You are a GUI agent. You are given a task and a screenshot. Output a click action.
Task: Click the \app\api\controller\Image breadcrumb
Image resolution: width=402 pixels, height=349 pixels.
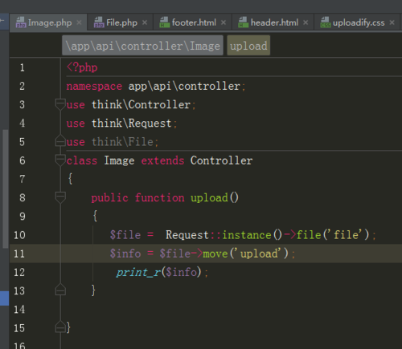tap(142, 46)
